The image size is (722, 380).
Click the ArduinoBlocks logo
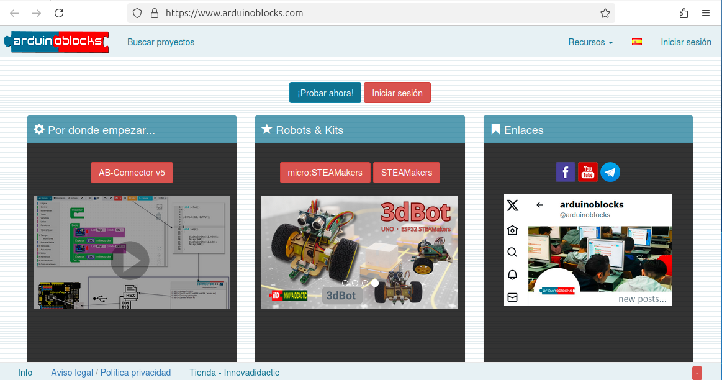click(56, 42)
